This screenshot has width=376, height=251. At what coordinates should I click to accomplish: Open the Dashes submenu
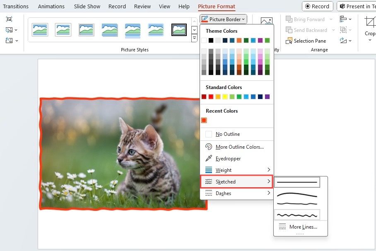237,193
